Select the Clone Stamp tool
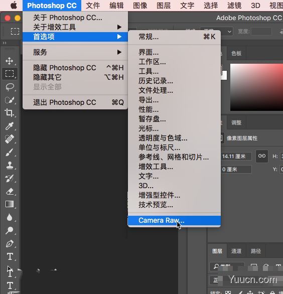283x294 pixels. point(10,166)
